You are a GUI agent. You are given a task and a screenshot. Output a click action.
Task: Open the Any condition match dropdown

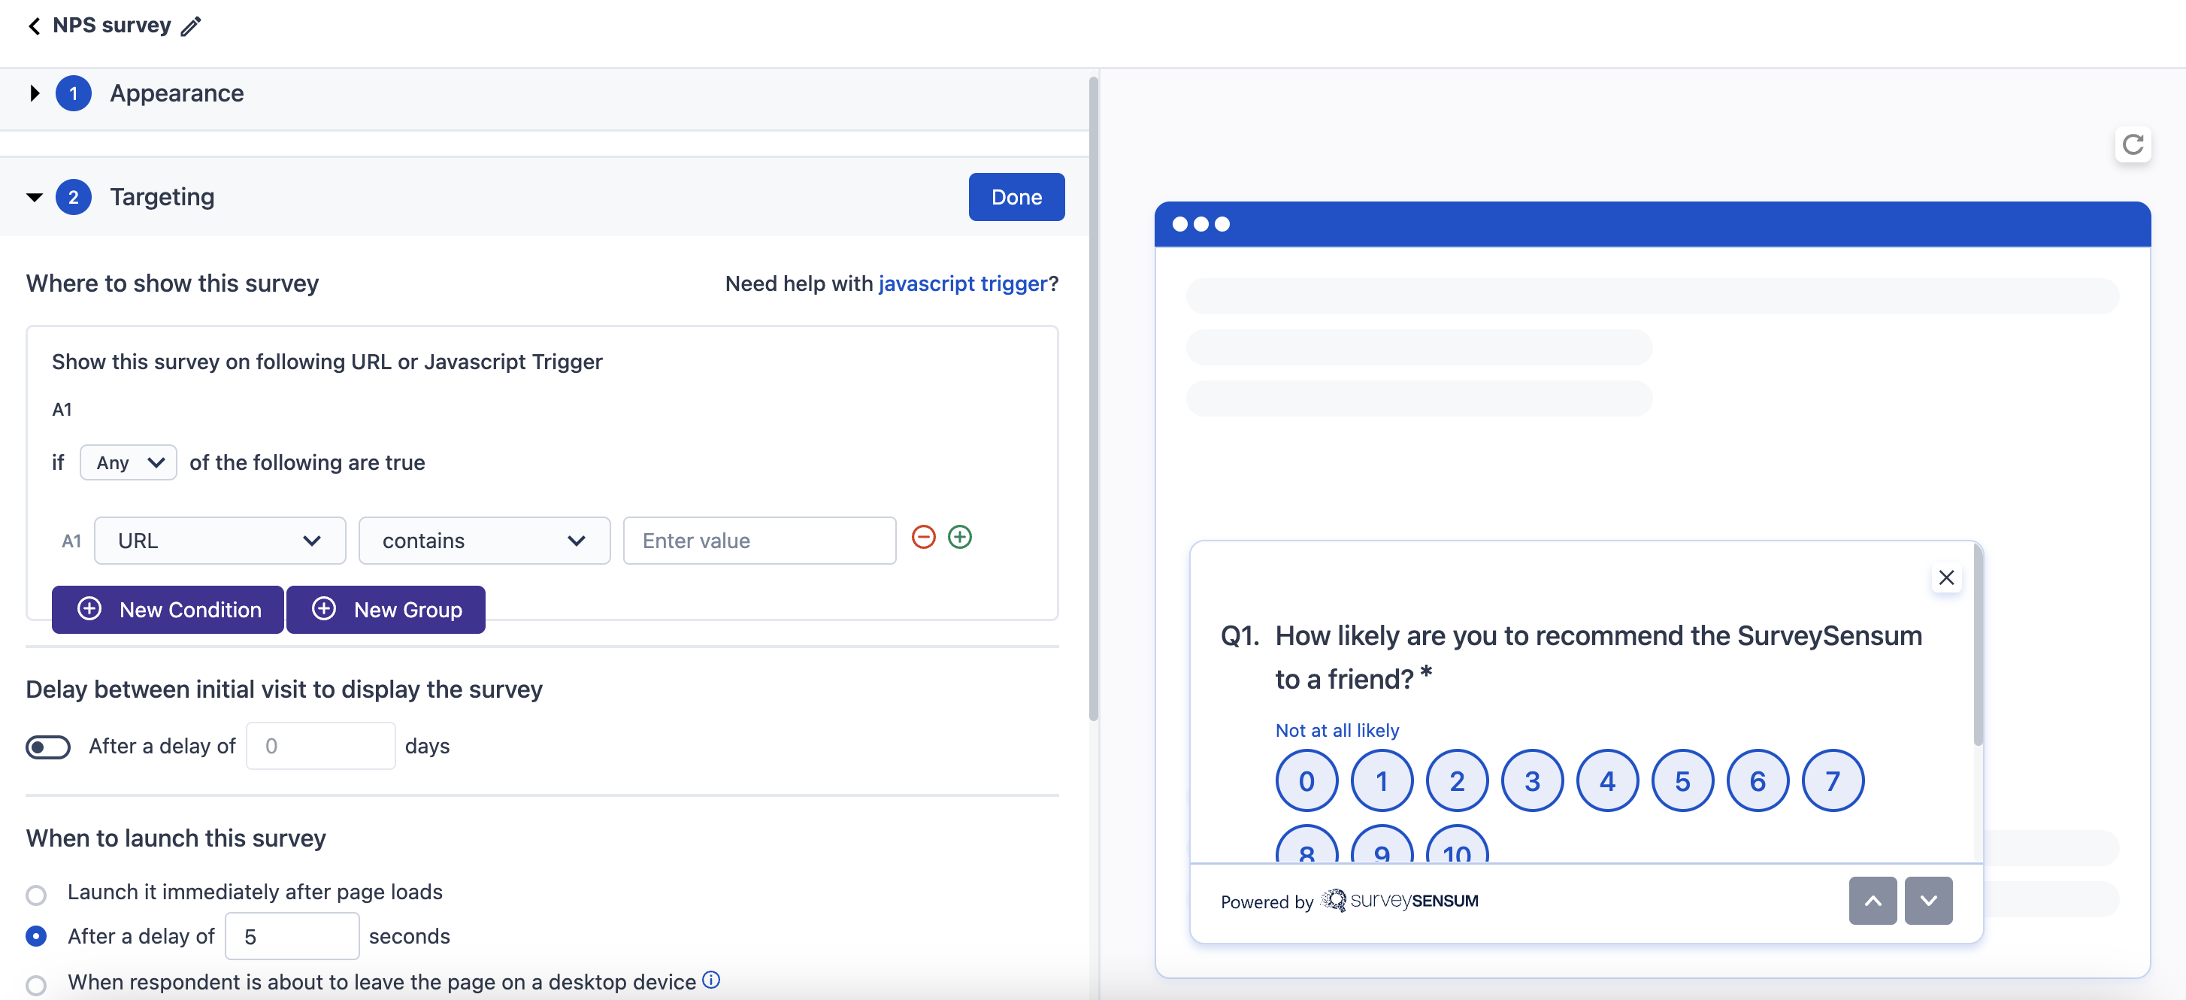click(x=128, y=462)
